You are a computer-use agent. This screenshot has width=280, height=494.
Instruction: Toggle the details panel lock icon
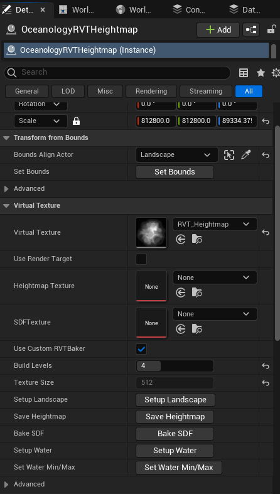(271, 30)
